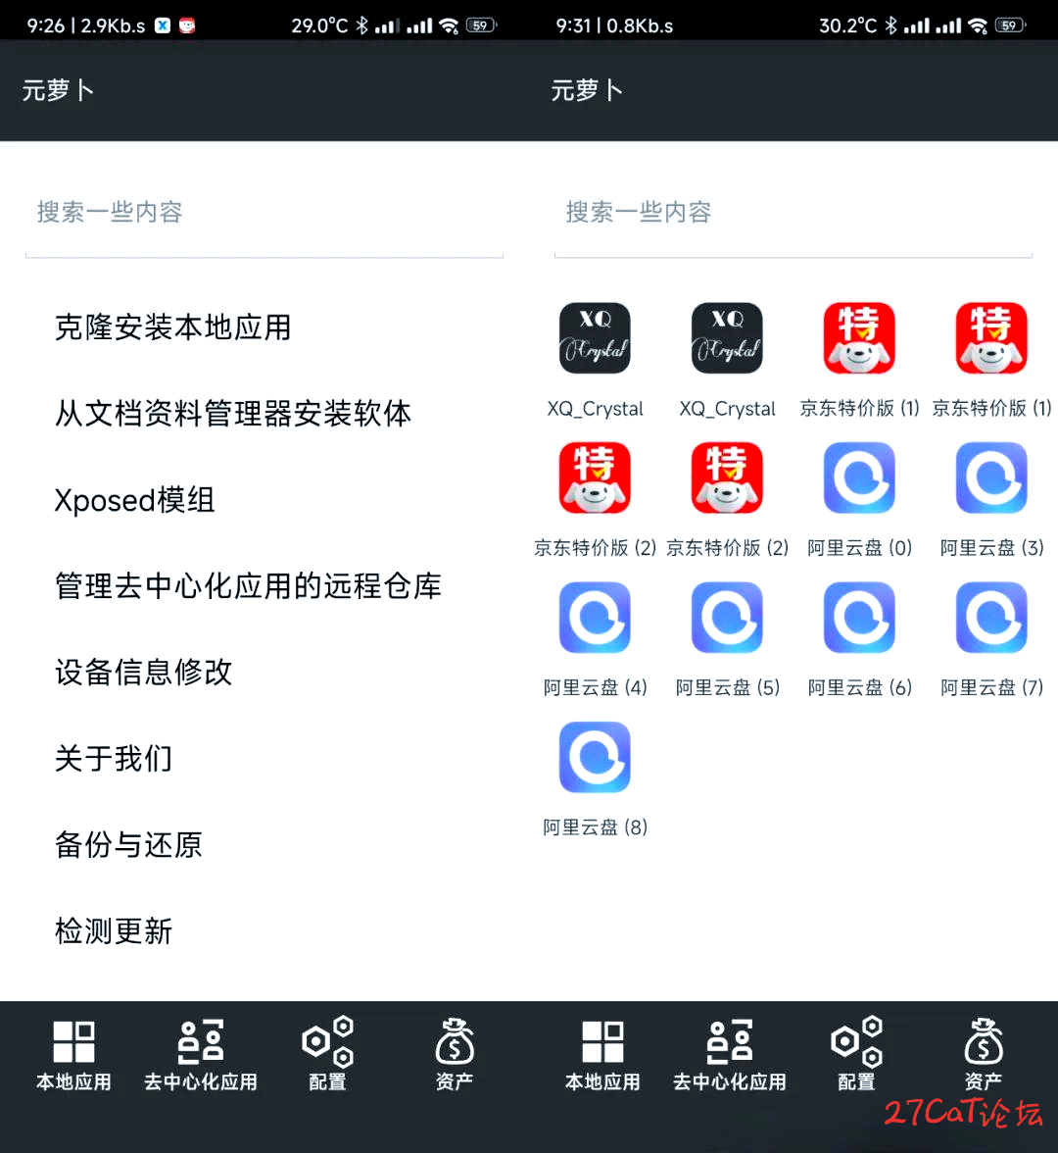1058x1153 pixels.
Task: Select 从文档资料管理器安装软体 option
Action: [x=233, y=414]
